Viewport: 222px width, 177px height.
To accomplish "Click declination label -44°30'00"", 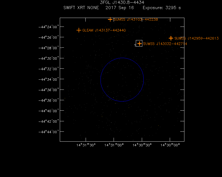I will click(49, 58).
